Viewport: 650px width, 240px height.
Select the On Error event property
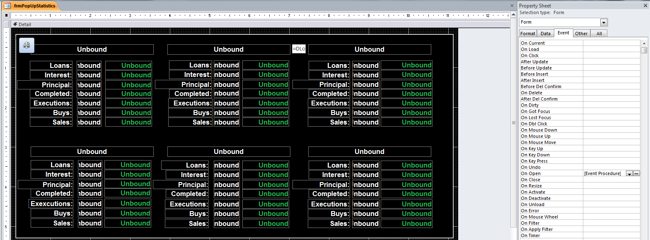580,211
